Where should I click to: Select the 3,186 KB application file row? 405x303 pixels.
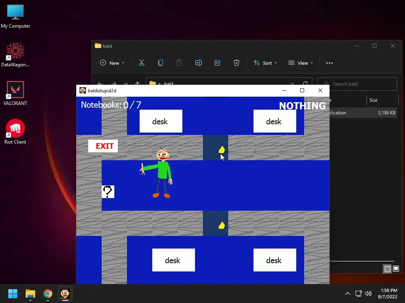click(364, 112)
